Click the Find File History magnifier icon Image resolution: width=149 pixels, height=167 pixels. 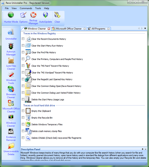click(28, 52)
